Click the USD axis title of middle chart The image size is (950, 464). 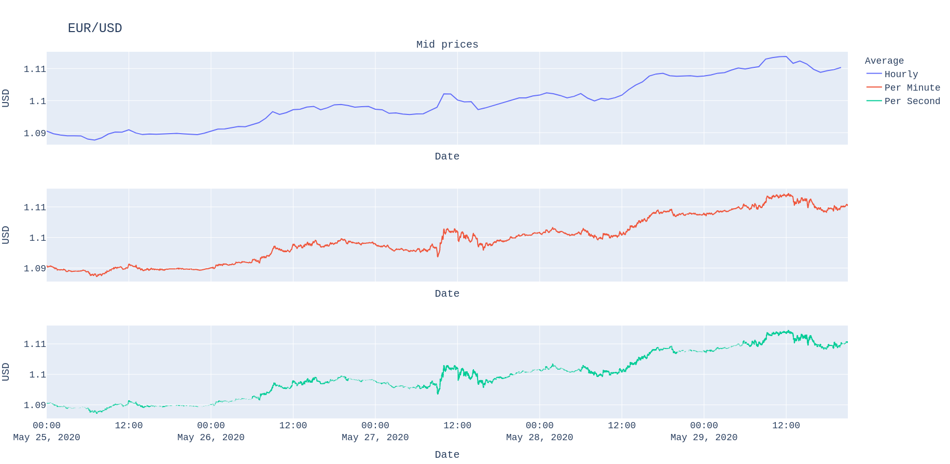[6, 235]
